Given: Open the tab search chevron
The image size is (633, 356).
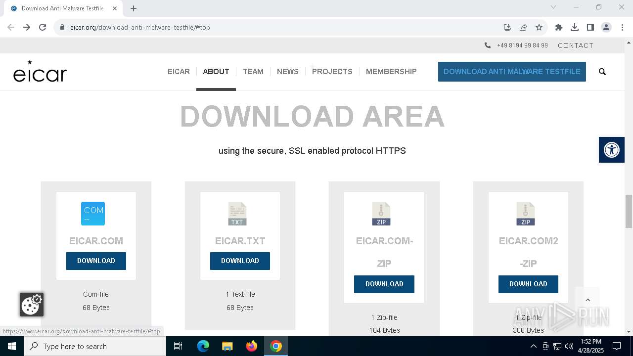Looking at the screenshot, I should point(553,7).
